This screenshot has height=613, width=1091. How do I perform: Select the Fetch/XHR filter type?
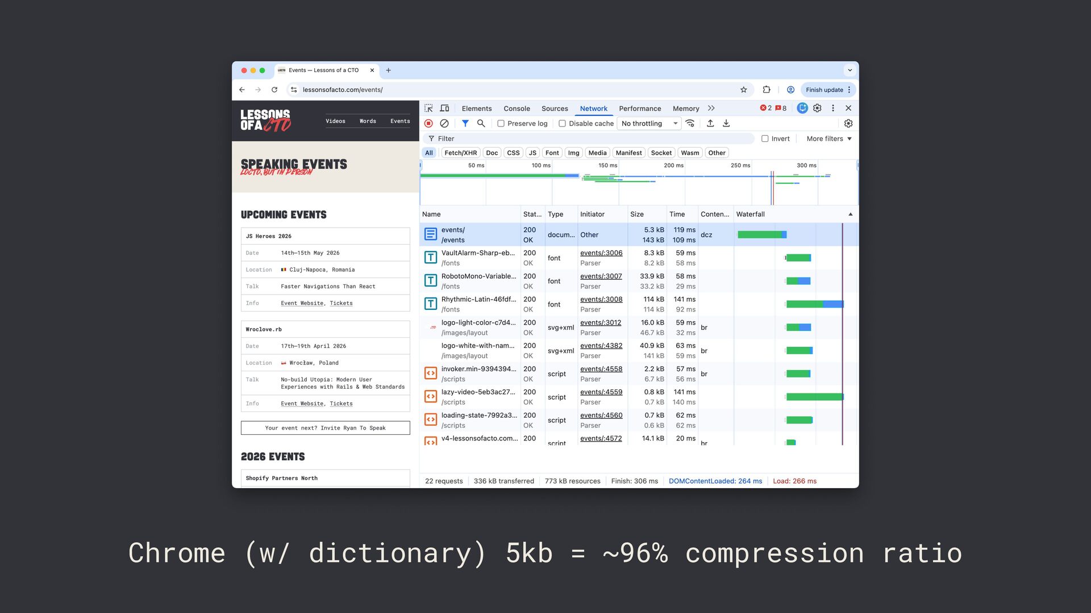coord(460,153)
